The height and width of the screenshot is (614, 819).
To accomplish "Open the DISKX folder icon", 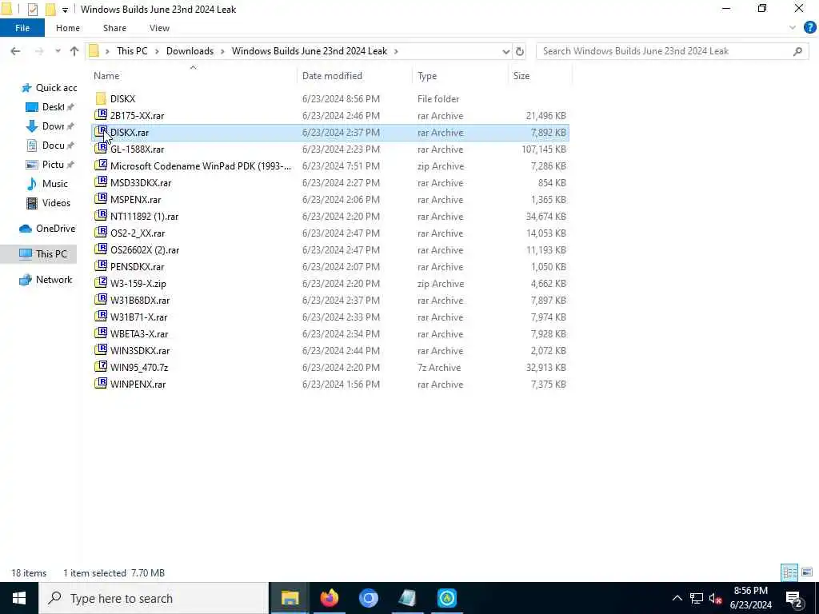I will [101, 98].
